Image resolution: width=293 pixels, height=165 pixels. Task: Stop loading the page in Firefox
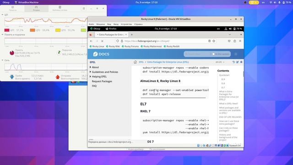[102, 41]
